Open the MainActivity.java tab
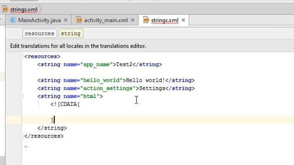This screenshot has height=165, width=294. [39, 20]
